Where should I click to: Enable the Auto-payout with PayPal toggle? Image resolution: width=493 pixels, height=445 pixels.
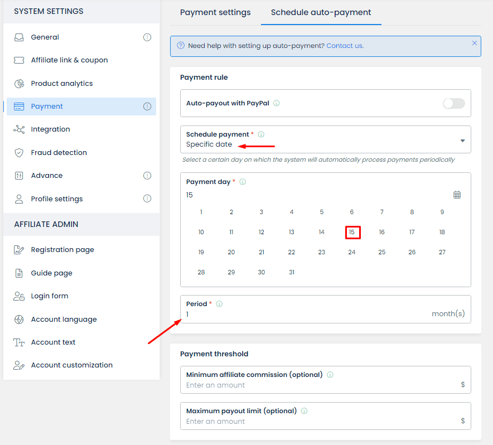453,103
